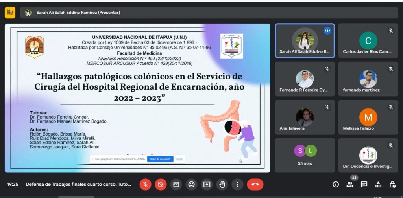Turn on the camera in the call bar
The width and height of the screenshot is (403, 198).
(161, 184)
